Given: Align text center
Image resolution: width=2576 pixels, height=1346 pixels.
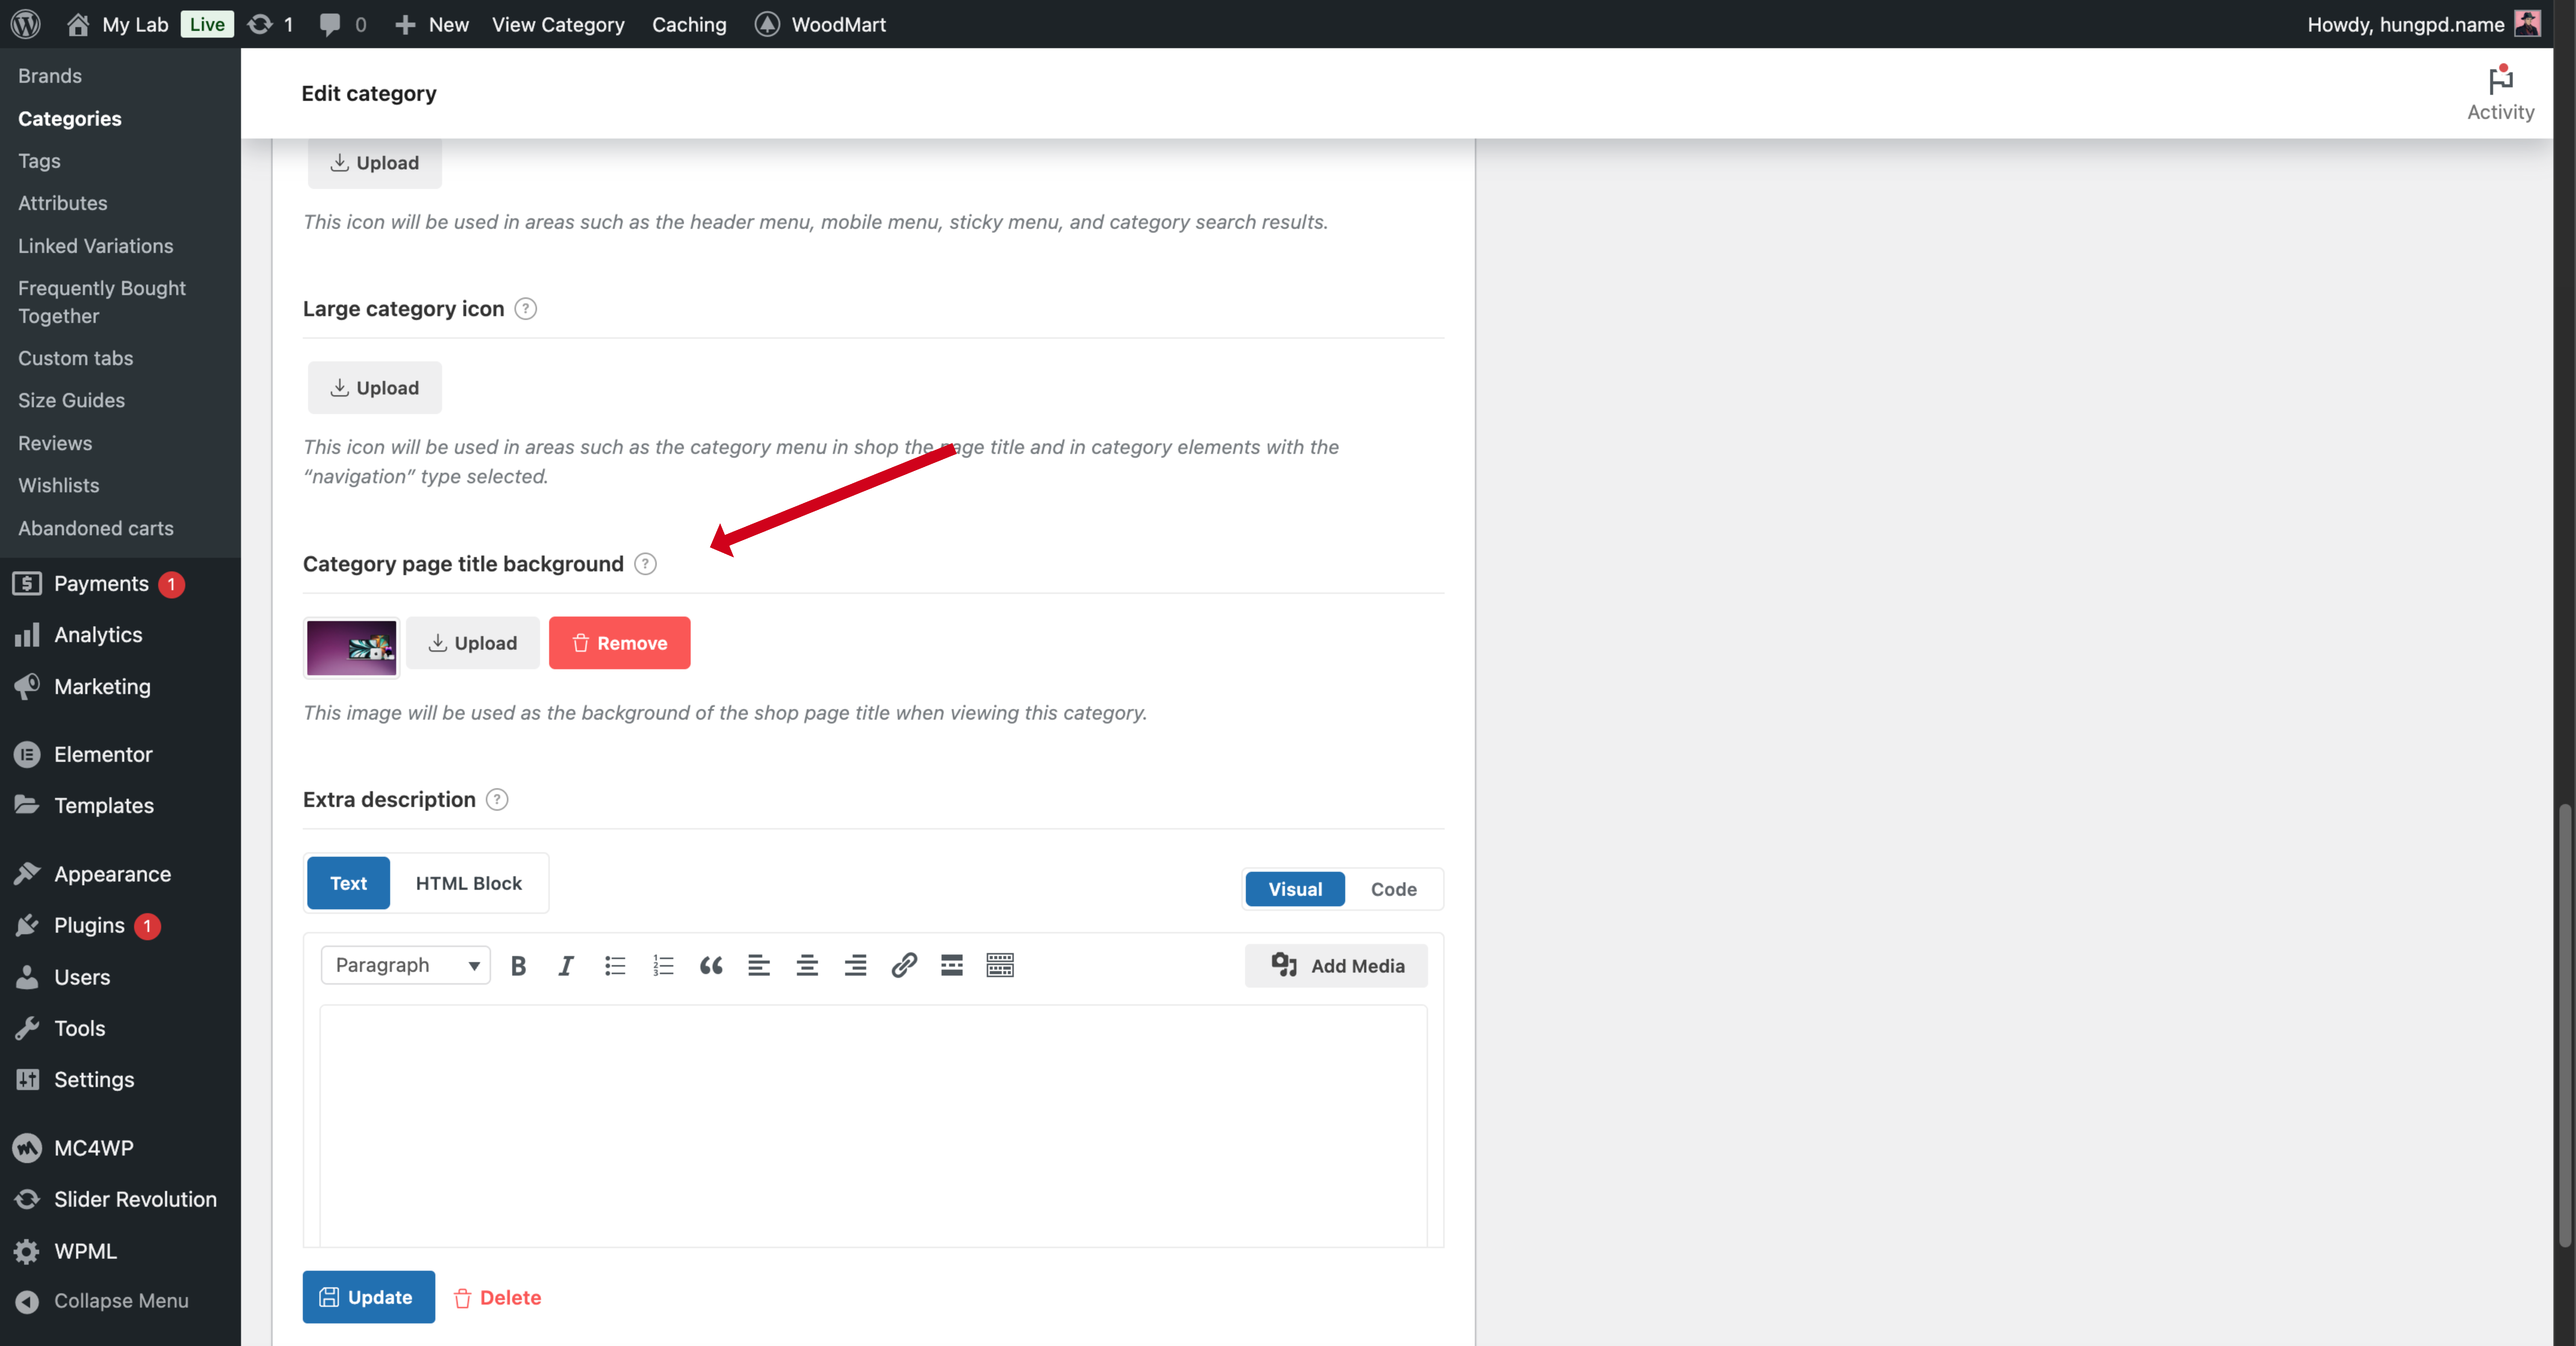Looking at the screenshot, I should [807, 965].
